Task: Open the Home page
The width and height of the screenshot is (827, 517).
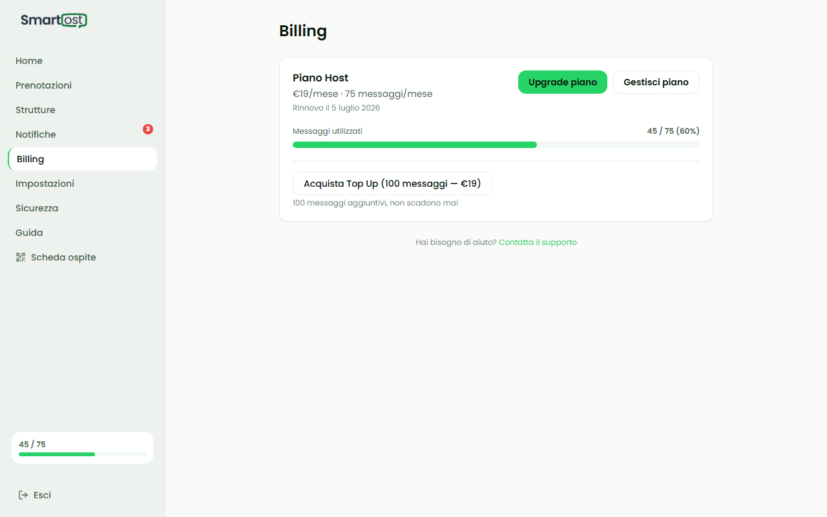Action: click(82, 61)
